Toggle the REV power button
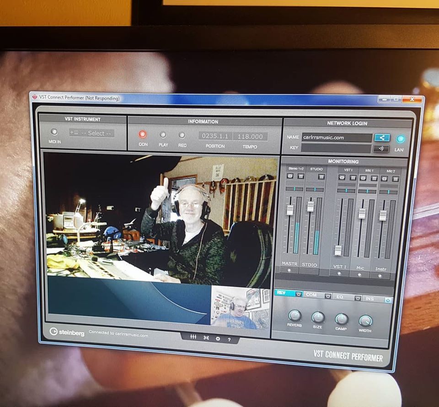 tap(299, 294)
